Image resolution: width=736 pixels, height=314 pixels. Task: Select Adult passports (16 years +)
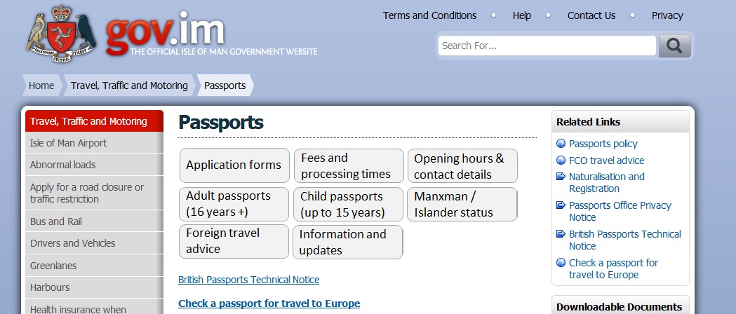(234, 204)
